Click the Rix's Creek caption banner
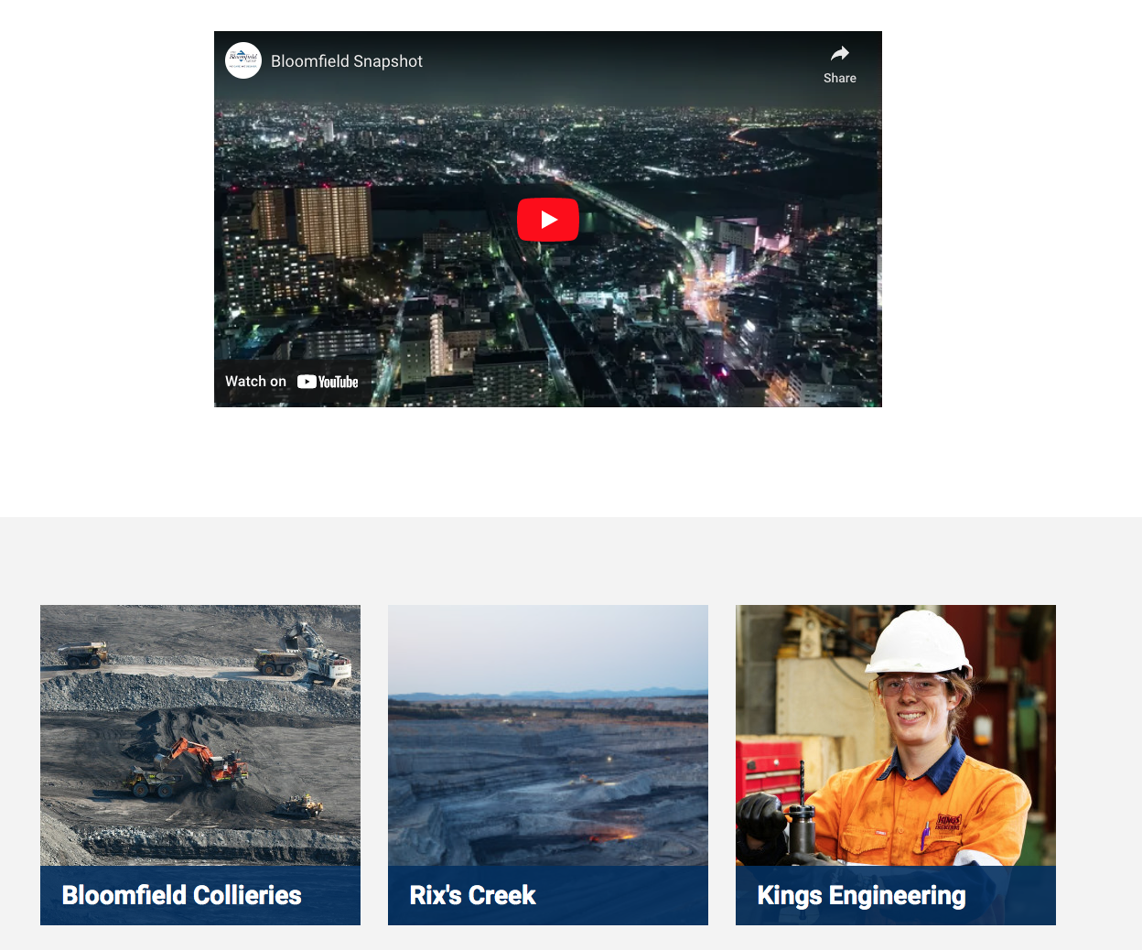The height and width of the screenshot is (950, 1142). 547,895
